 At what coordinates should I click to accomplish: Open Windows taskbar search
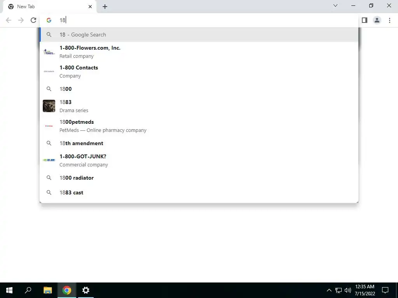[x=28, y=290]
